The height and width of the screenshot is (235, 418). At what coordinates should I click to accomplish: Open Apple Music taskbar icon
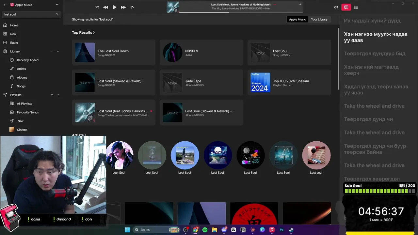(x=272, y=230)
